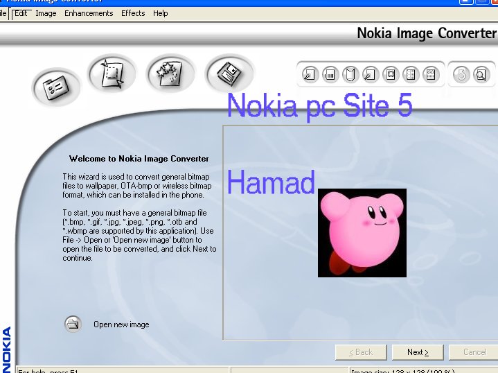Click the Welcome to Nokia Image Converter heading
Screen dimensions: 498x373
click(139, 159)
